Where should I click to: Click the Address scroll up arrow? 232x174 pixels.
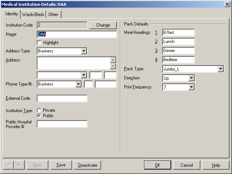(113, 60)
